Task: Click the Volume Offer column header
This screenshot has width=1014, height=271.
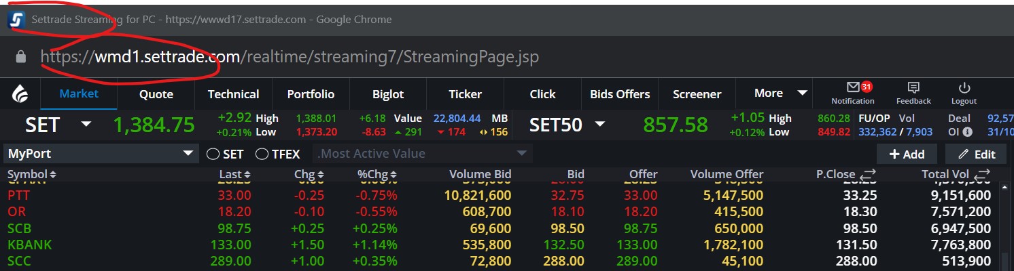Action: point(727,175)
